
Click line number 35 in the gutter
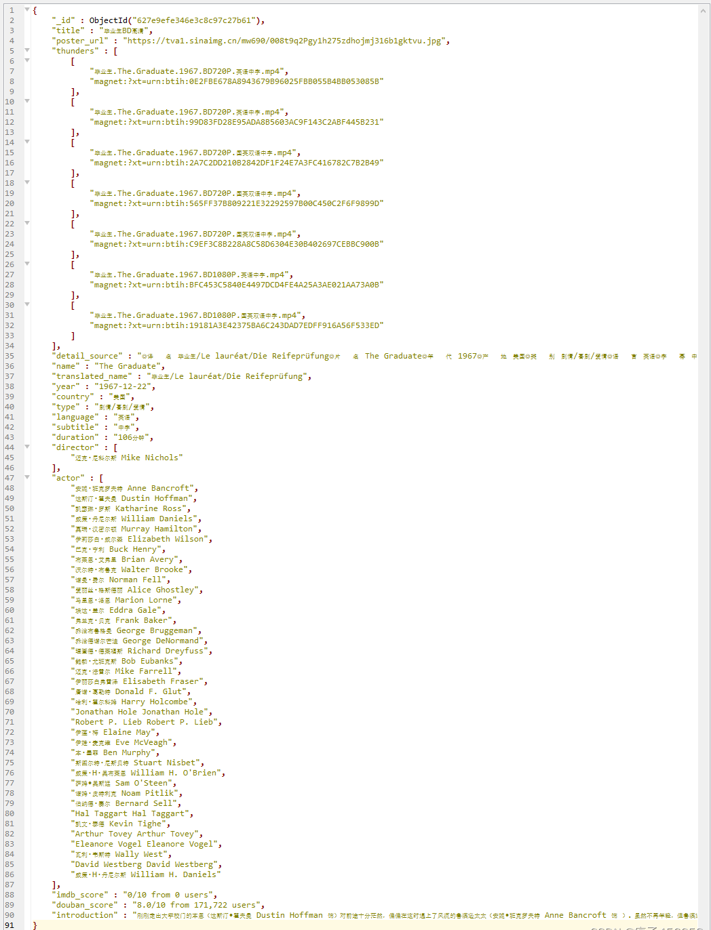(9, 356)
